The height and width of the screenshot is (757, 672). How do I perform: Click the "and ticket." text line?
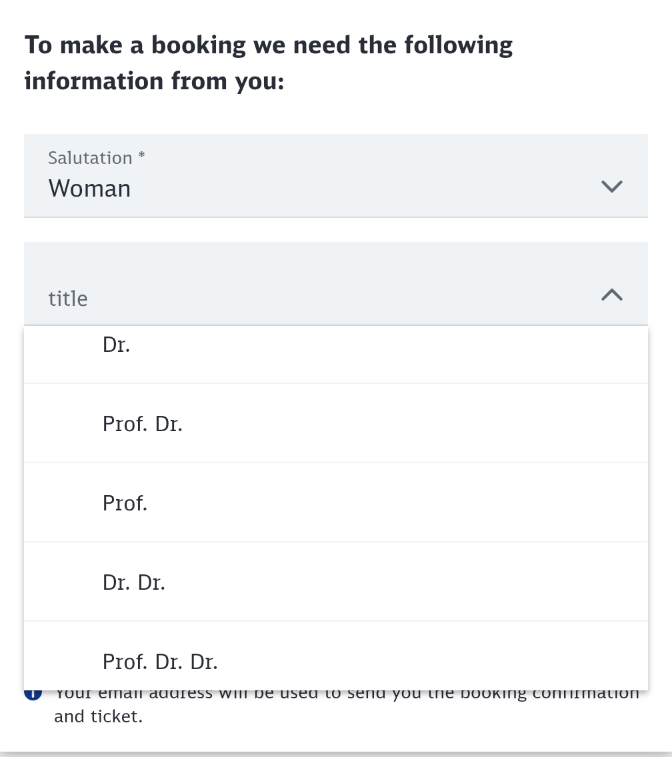click(x=99, y=717)
